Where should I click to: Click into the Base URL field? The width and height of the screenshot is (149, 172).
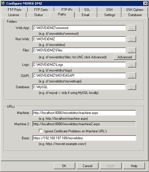(x=84, y=138)
